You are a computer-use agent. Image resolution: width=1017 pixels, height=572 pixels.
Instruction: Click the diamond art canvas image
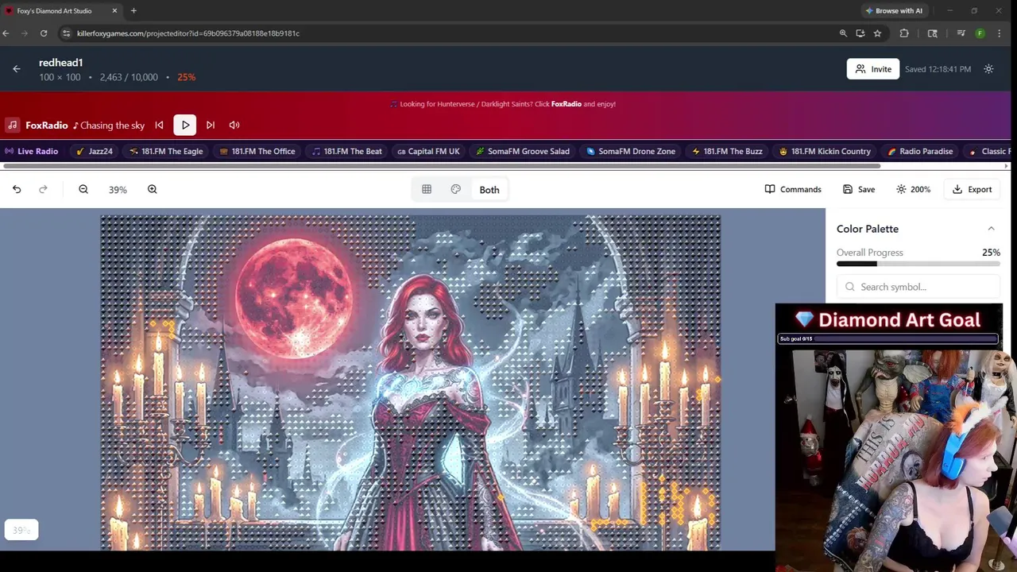(411, 382)
